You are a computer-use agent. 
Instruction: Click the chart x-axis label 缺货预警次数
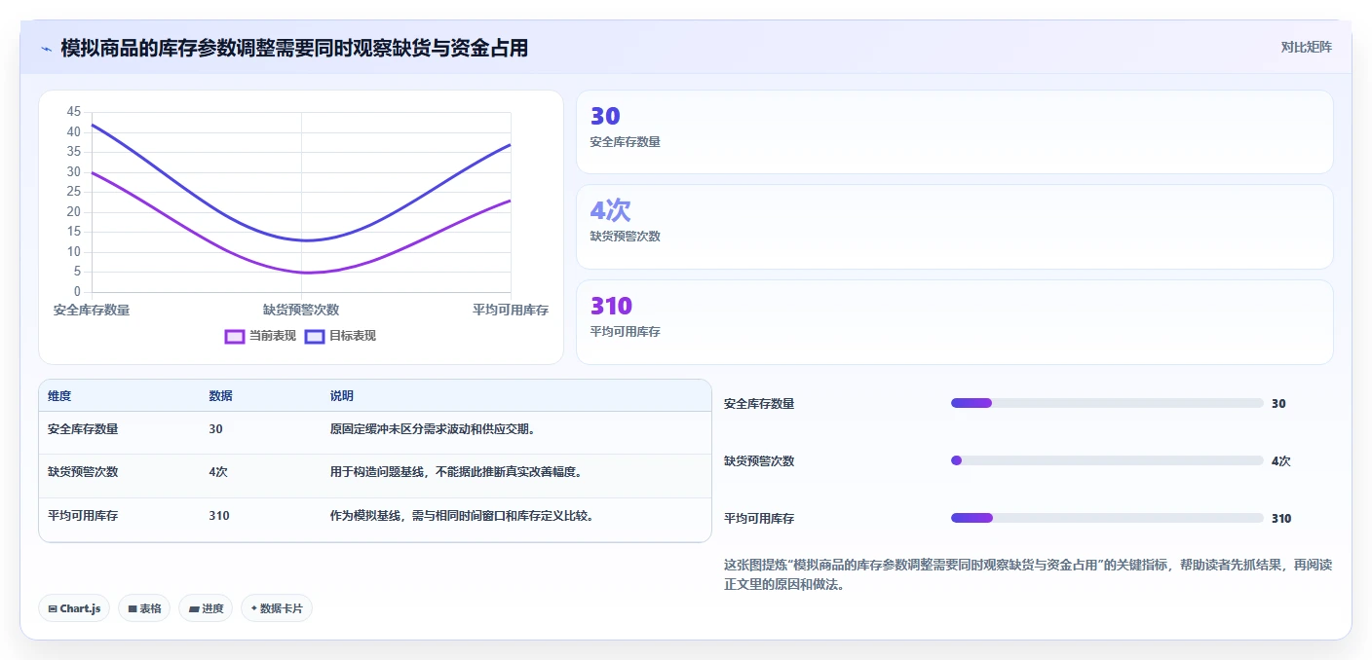[x=301, y=310]
